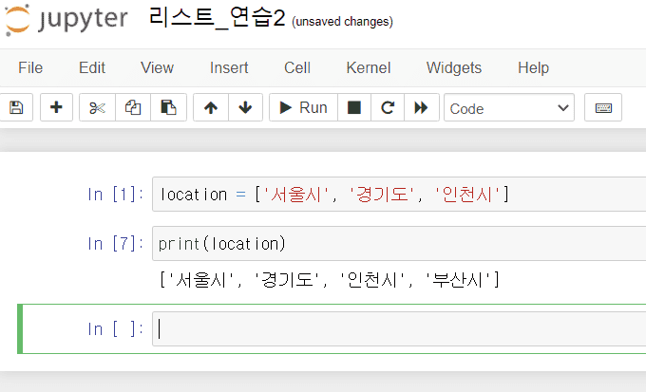
Task: Move the selected cell down
Action: (245, 108)
